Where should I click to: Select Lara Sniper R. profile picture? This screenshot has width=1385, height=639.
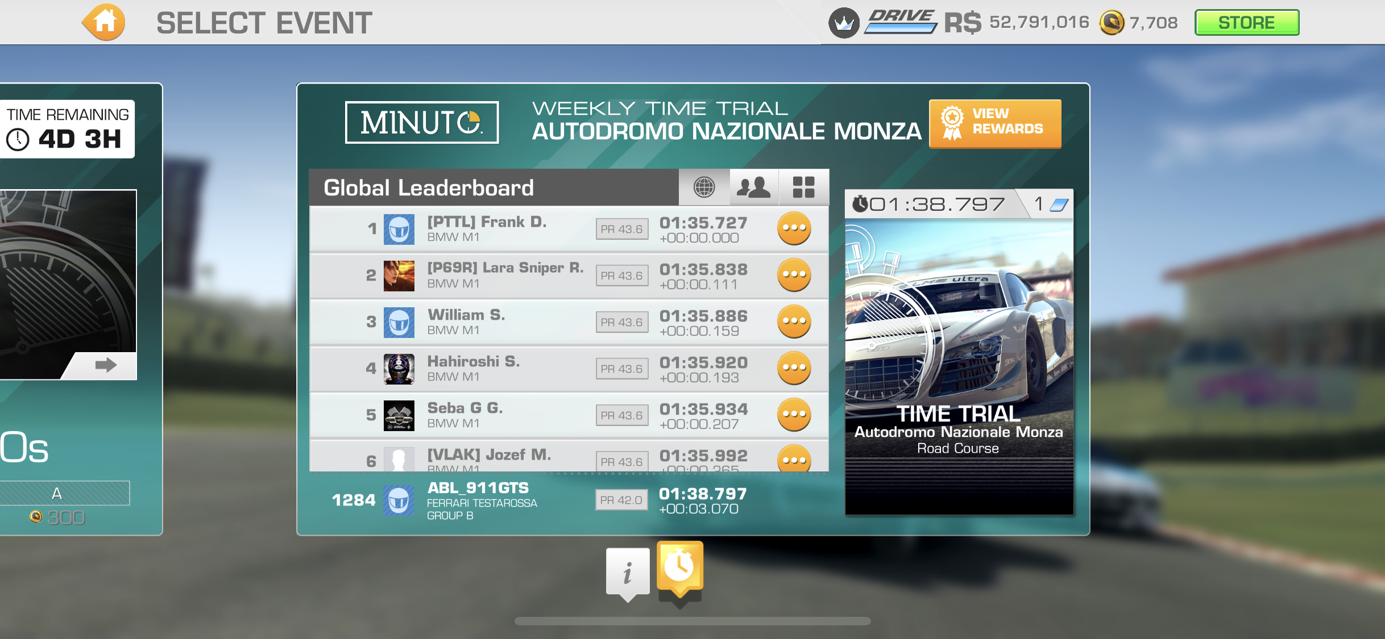click(x=399, y=276)
